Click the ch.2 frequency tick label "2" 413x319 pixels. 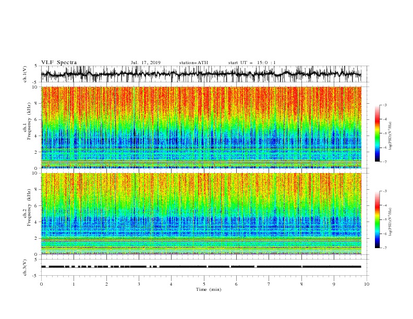36,238
